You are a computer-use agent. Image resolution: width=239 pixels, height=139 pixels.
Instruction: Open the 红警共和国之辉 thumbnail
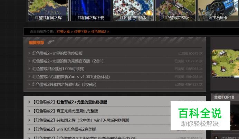tap(48, 10)
